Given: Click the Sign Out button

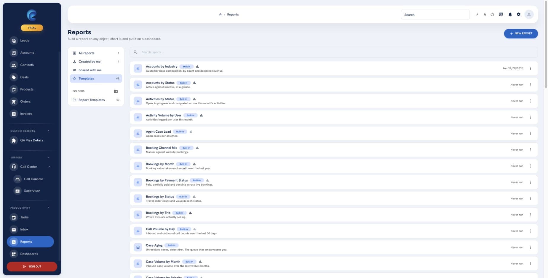Looking at the screenshot, I should coord(32,266).
